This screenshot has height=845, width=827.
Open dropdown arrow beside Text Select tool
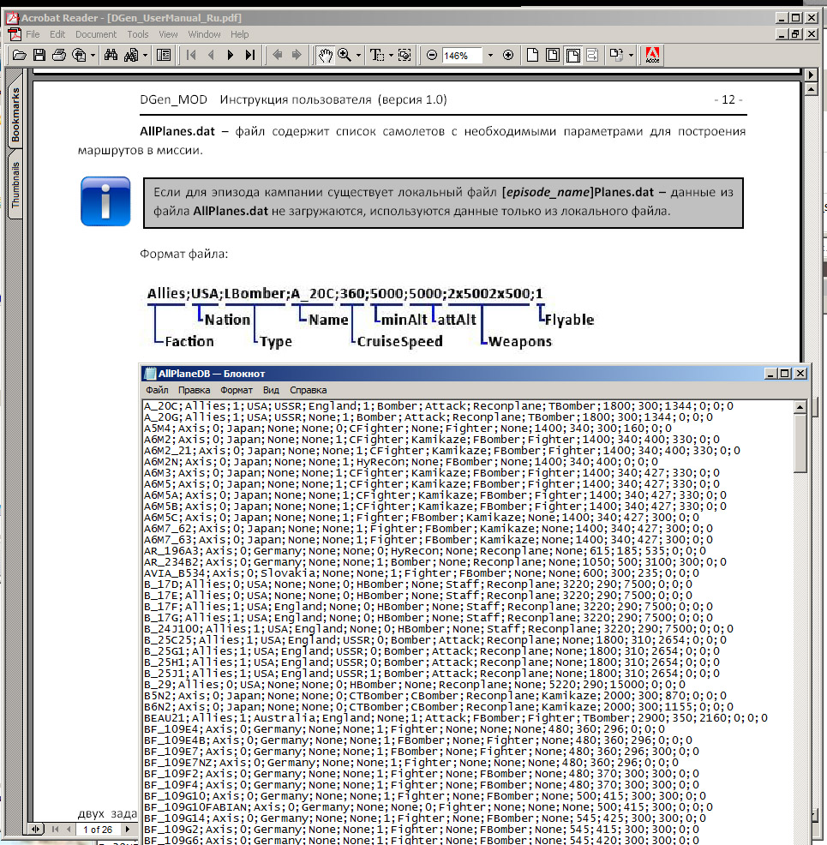pyautogui.click(x=391, y=56)
